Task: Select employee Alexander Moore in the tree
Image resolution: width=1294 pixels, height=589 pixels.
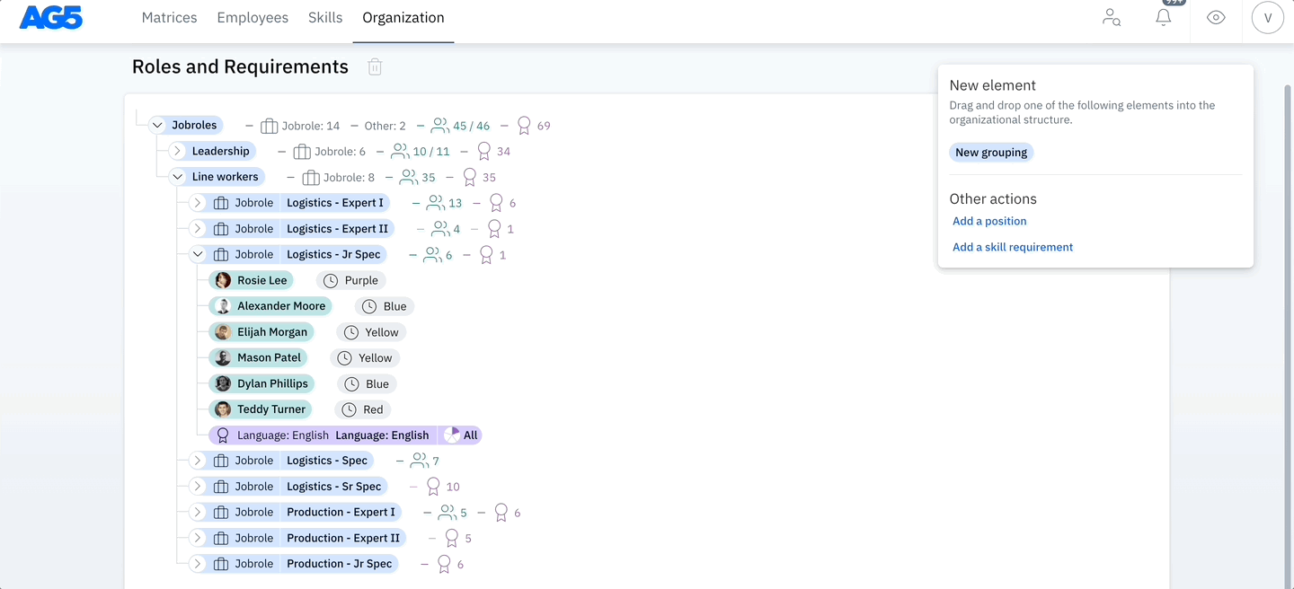Action: tap(280, 306)
